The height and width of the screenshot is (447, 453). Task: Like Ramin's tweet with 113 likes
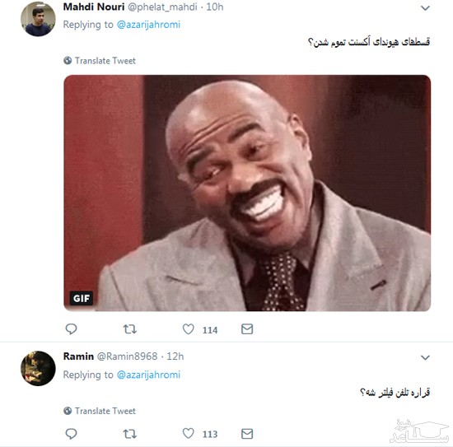click(189, 434)
